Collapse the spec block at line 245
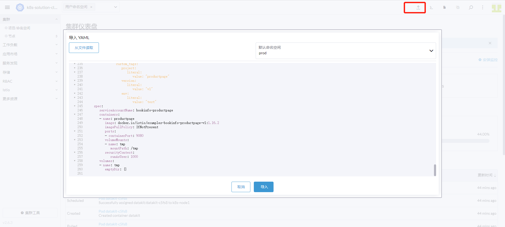505x227 pixels. point(75,106)
